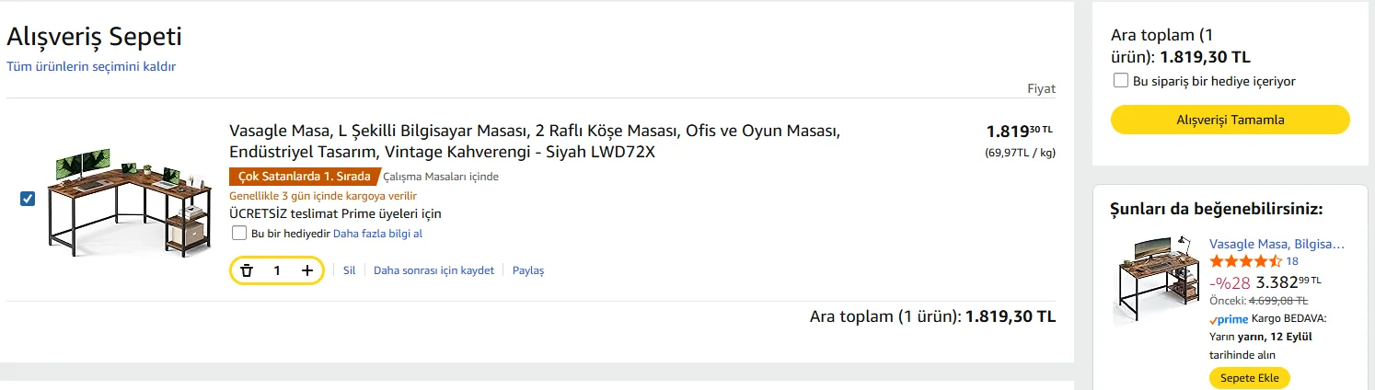Click the 18 reviews count link

[x=1292, y=262]
